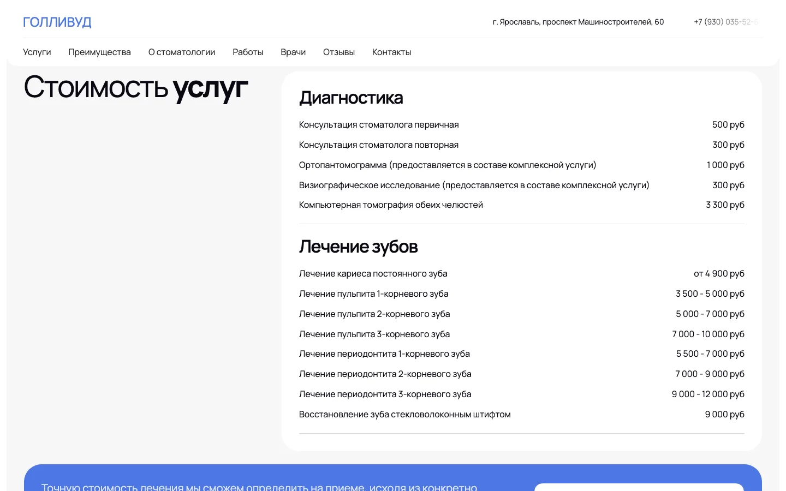This screenshot has width=786, height=491.
Task: Click the 1 000 руб price
Action: point(725,165)
